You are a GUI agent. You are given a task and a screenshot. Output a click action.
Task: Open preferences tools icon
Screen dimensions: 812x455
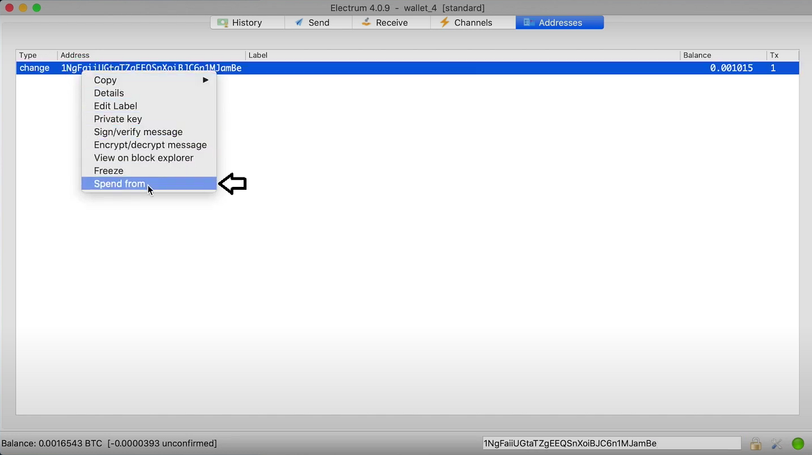pyautogui.click(x=777, y=444)
